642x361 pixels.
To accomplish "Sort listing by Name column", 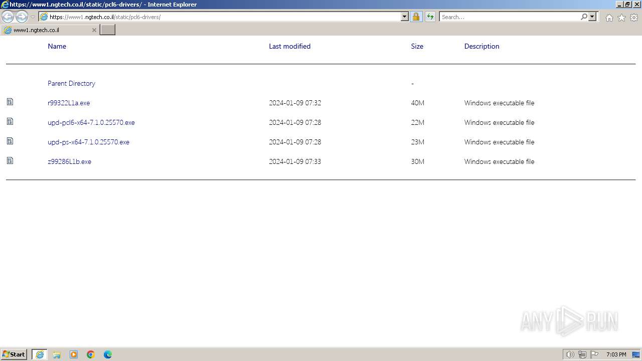I will click(57, 46).
